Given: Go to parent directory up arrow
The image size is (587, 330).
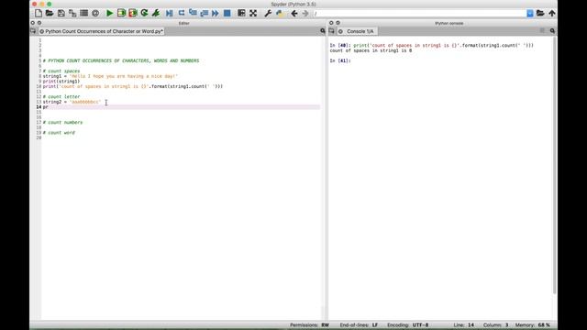Looking at the screenshot, I should [x=552, y=13].
